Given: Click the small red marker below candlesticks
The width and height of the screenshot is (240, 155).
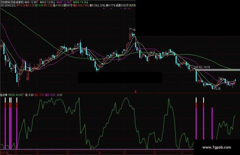Looking at the screenshot, I should 135,92.
